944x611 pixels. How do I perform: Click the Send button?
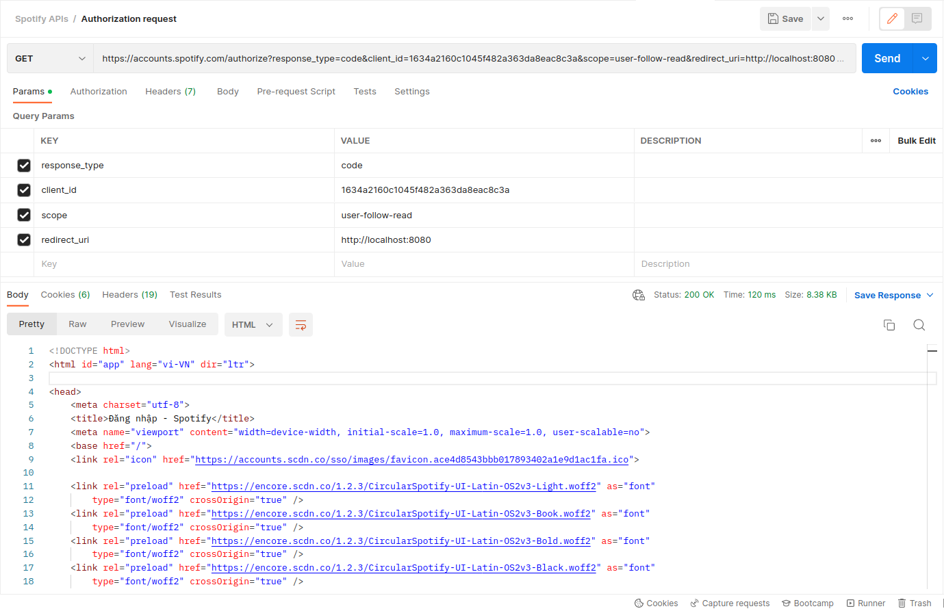[888, 58]
